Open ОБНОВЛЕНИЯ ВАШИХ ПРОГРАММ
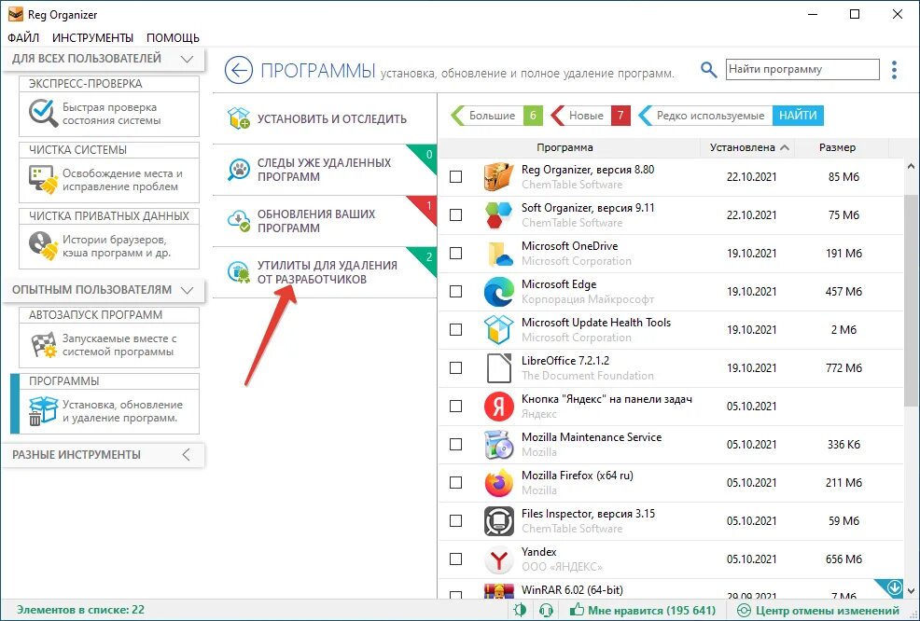The height and width of the screenshot is (621, 920). click(325, 221)
